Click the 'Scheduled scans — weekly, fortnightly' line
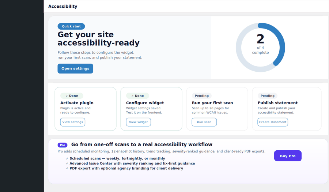Image resolution: width=329 pixels, height=192 pixels. [117, 158]
